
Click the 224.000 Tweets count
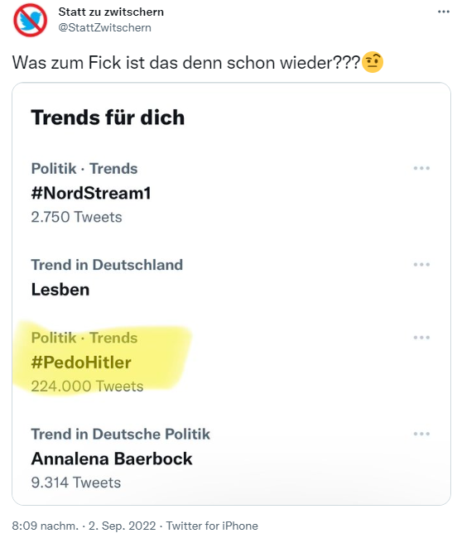(87, 387)
